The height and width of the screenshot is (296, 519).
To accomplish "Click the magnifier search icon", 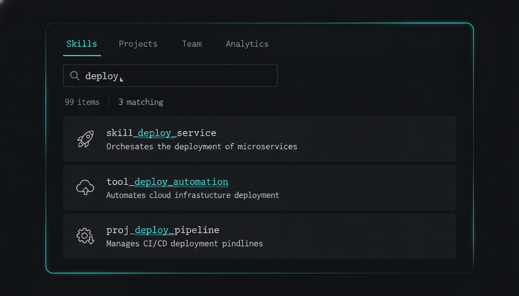I will point(75,76).
